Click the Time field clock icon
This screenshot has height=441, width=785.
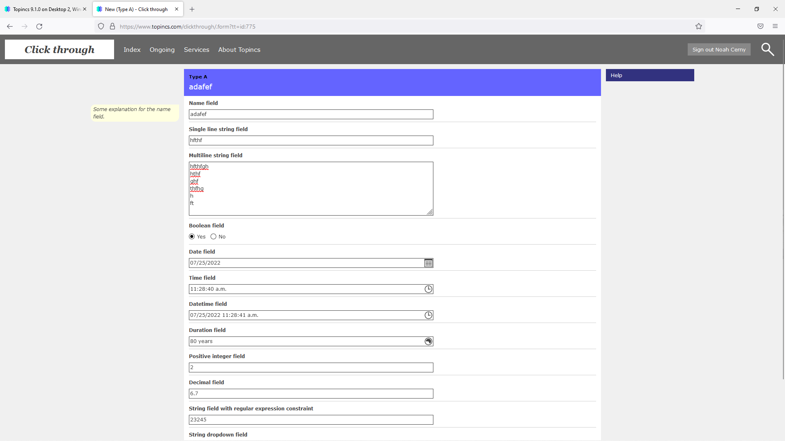pyautogui.click(x=428, y=289)
